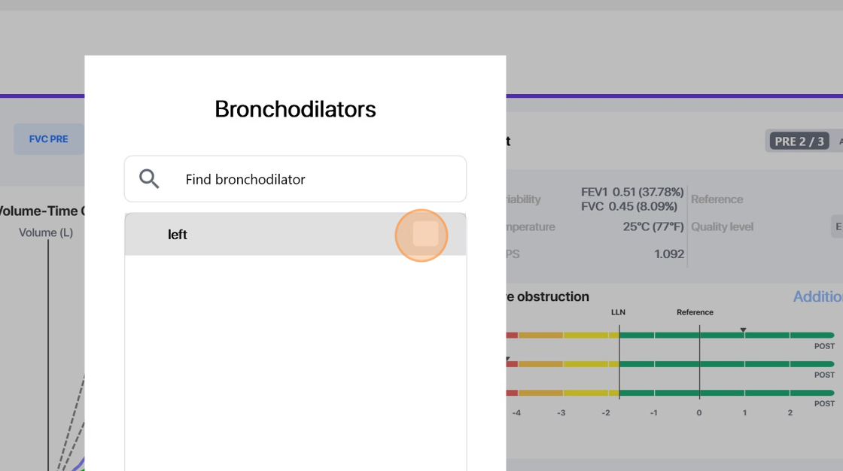Click the Bronchodilators dialog title

[x=295, y=109]
